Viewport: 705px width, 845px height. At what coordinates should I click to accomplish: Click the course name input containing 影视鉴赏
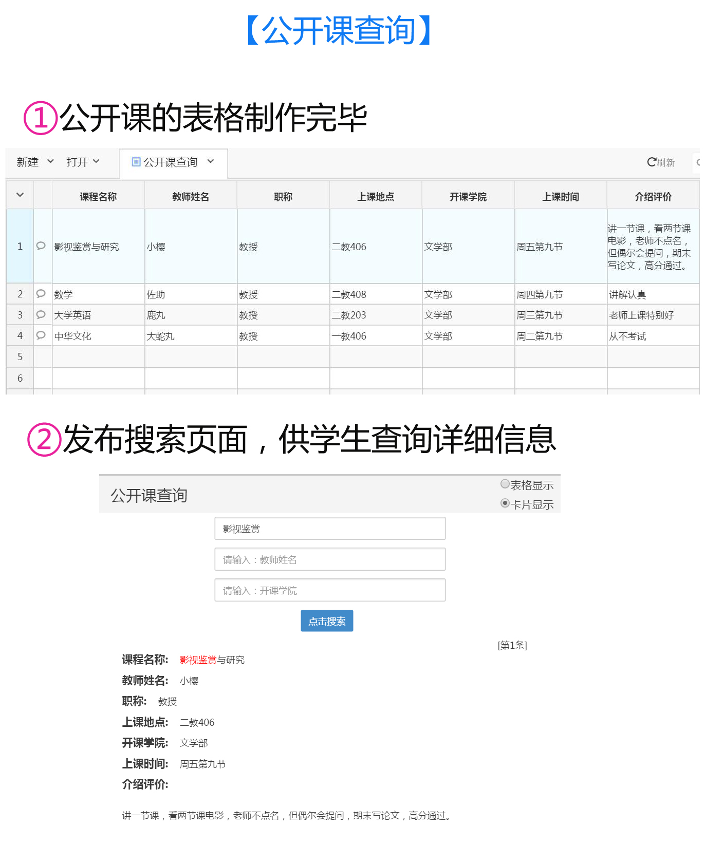330,529
